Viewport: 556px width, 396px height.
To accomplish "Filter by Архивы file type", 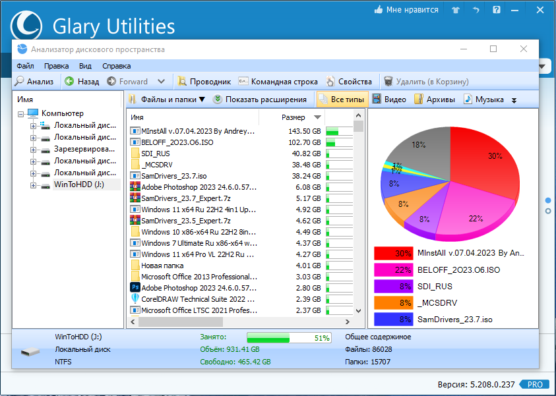I will (x=435, y=99).
